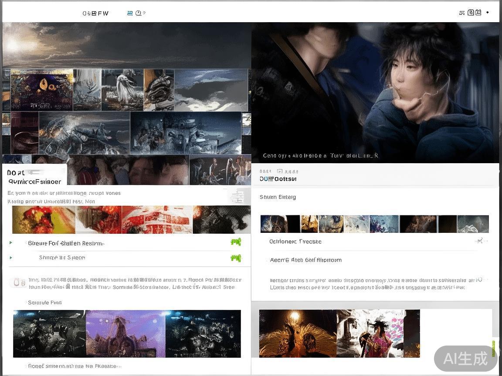Click the share icon next to Cetrionent Tvecste

479,241
